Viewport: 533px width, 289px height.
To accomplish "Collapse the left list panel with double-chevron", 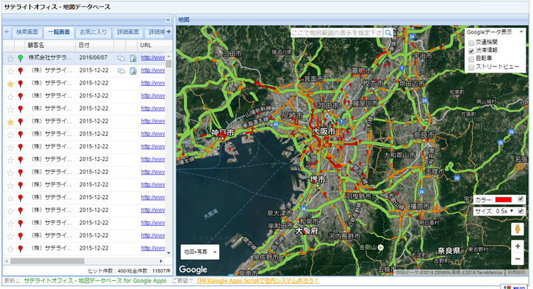I will point(168,20).
